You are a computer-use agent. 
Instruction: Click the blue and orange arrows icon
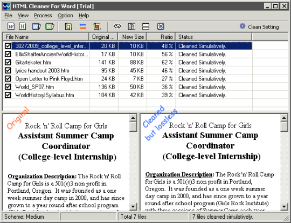point(83,26)
